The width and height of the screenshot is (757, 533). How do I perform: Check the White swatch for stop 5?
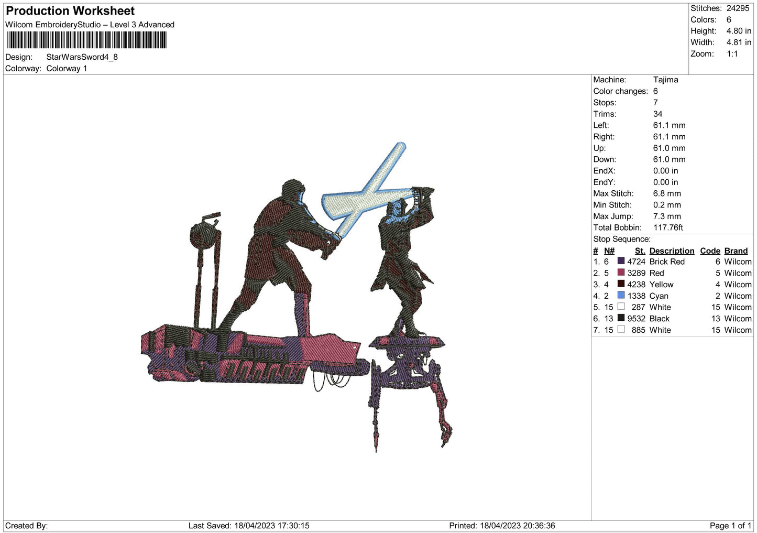[621, 307]
